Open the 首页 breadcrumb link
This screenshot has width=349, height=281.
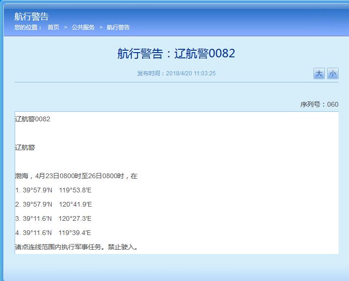coord(53,27)
